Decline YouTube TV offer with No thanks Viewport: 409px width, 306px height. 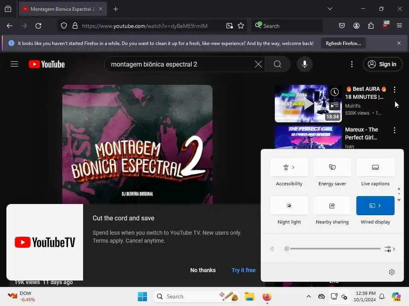203,270
